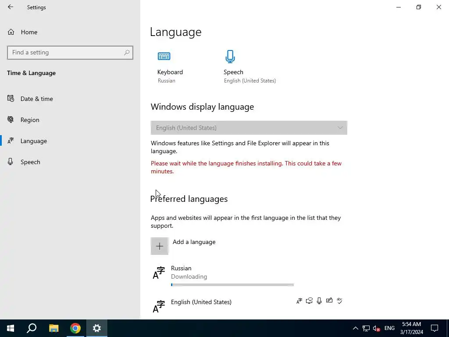Open the notification action center

[435, 328]
